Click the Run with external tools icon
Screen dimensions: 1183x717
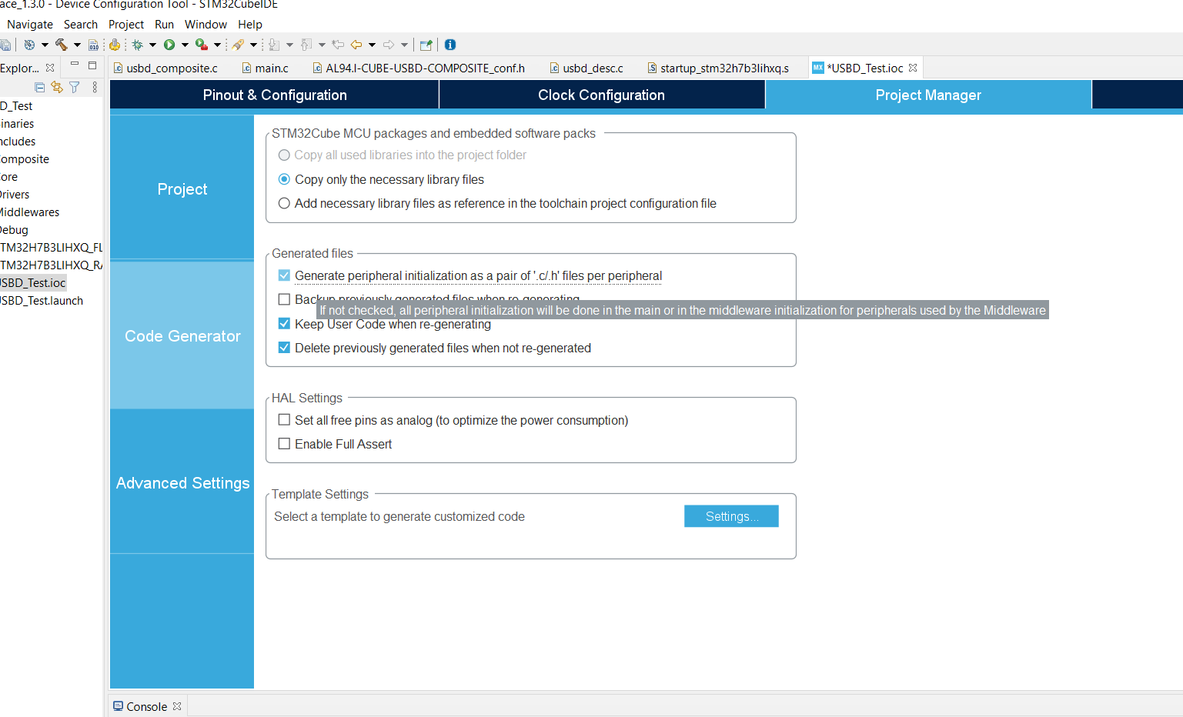(x=202, y=45)
